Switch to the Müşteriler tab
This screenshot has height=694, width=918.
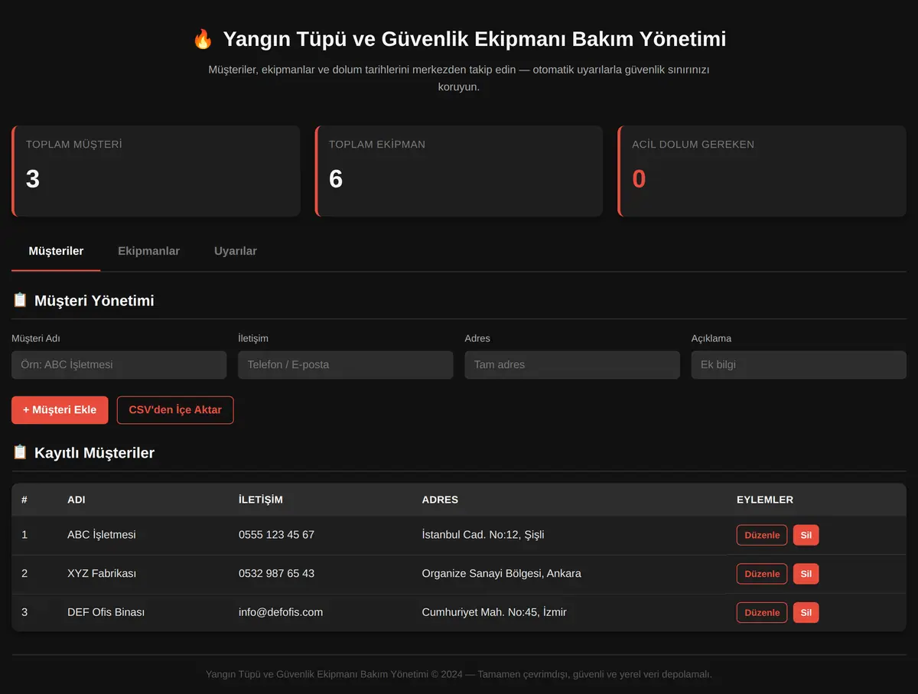pos(56,251)
